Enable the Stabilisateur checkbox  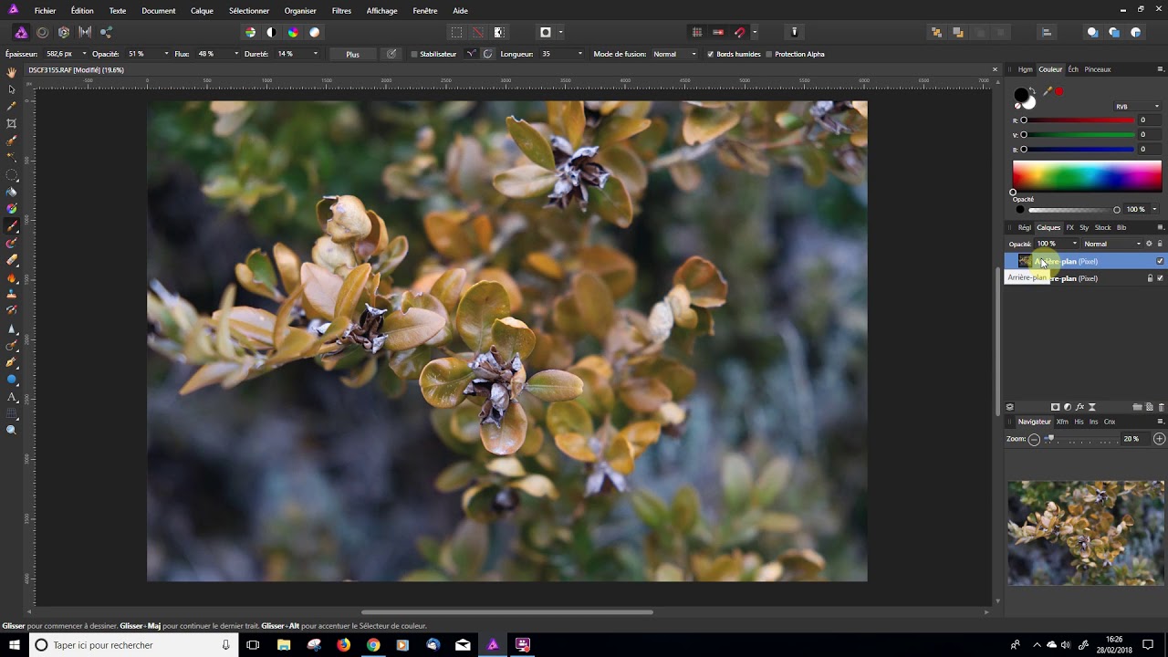click(414, 54)
